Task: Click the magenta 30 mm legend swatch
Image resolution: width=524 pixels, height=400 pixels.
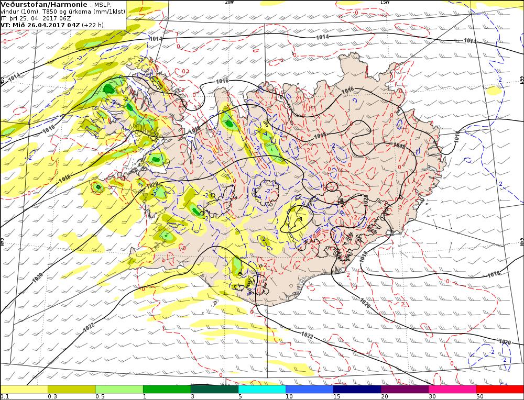Action: [453, 390]
